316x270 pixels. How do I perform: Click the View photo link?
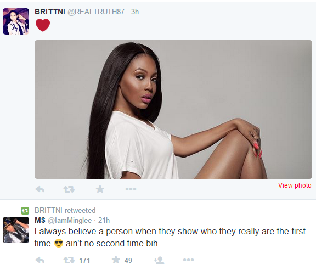pos(295,185)
